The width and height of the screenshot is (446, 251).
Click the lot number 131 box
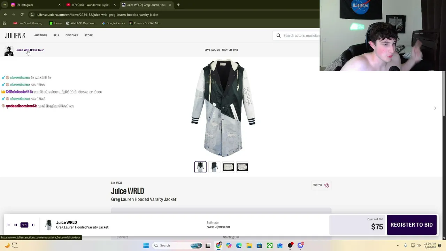click(x=24, y=225)
